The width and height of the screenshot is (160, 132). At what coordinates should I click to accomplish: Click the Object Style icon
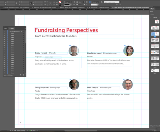[x=102, y=2]
